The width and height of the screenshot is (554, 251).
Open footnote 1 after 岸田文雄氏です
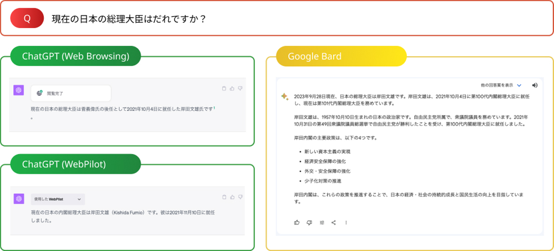pos(214,108)
